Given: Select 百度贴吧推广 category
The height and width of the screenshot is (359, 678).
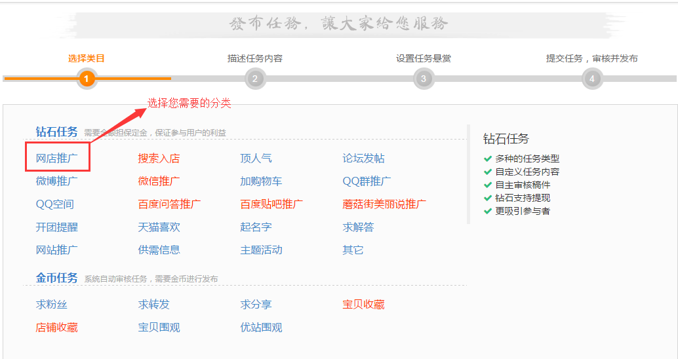Looking at the screenshot, I should [271, 204].
